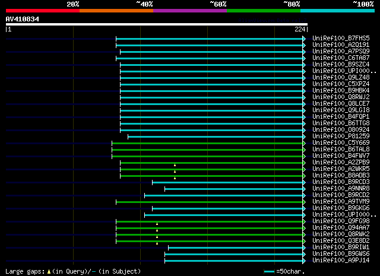
Task: Click the yellow gap marker under the Q3E8D2 bar
Action: click(x=157, y=243)
